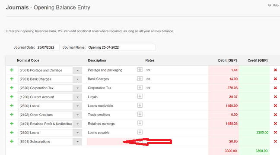
Task: Open the Postage and Carriage nominal code dropdown
Action: tap(77, 70)
